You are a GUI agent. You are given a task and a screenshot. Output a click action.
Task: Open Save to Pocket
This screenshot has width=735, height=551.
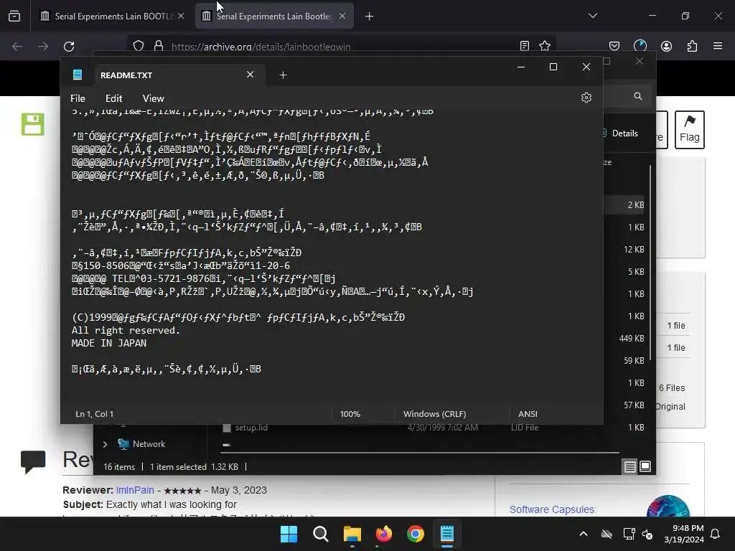[x=614, y=46]
